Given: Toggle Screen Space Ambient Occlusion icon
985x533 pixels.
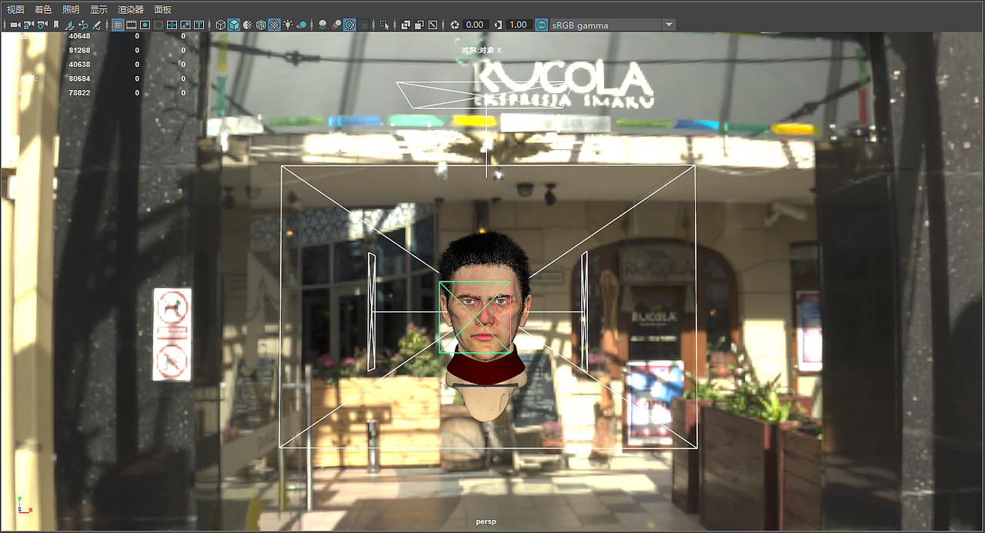Looking at the screenshot, I should 323,25.
